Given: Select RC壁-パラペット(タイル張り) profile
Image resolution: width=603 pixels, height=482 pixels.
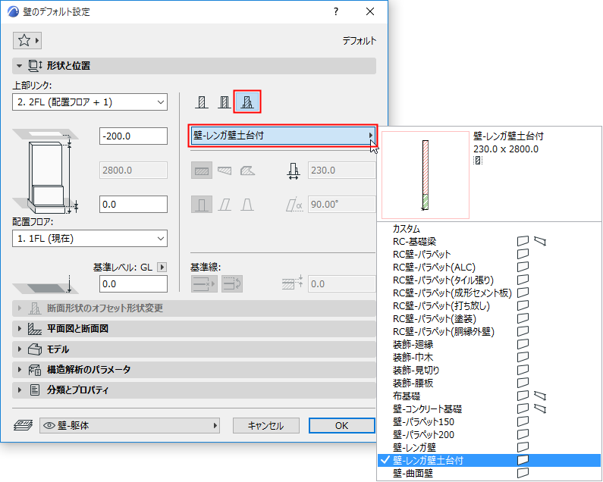Looking at the screenshot, I should click(488, 280).
